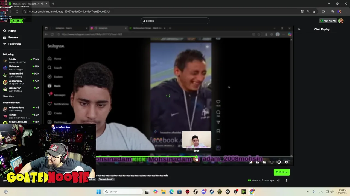The width and height of the screenshot is (350, 196).
Task: Share this video via share icon
Action: pos(278,180)
